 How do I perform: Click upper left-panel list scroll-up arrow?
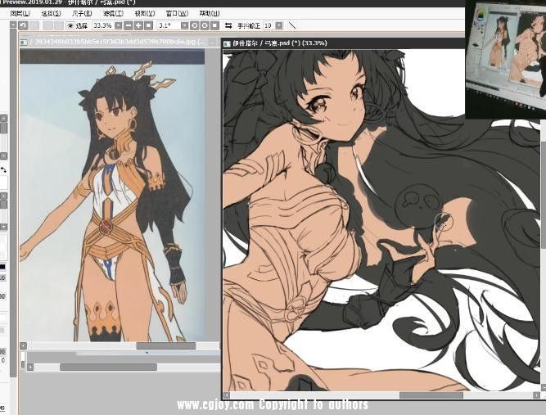point(3,119)
